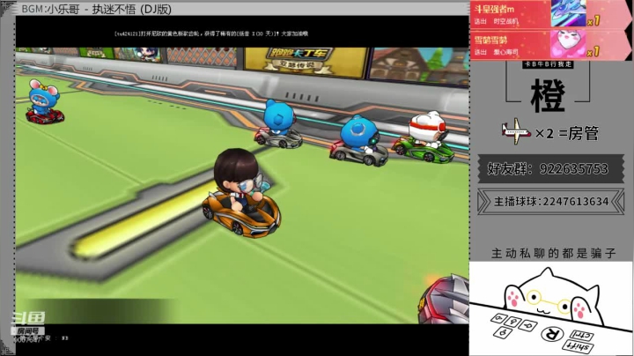
Task: Click the ×1 count beside 时空战机
Action: coord(593,20)
